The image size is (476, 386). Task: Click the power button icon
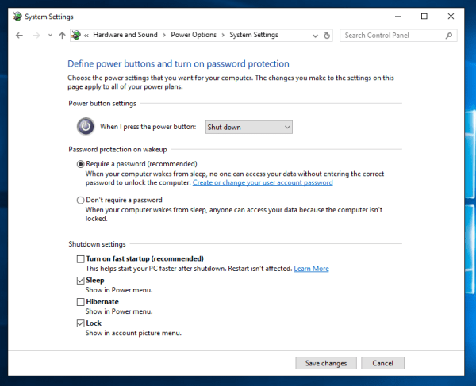point(85,126)
